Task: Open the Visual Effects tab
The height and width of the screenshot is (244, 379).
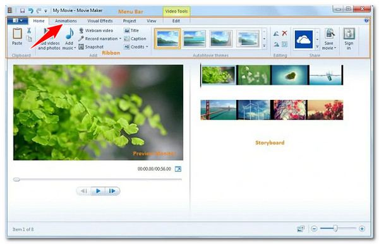Action: 100,21
